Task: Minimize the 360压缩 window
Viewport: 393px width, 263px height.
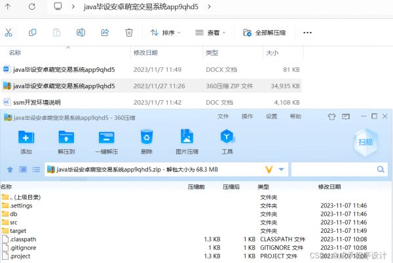Action: [364, 116]
